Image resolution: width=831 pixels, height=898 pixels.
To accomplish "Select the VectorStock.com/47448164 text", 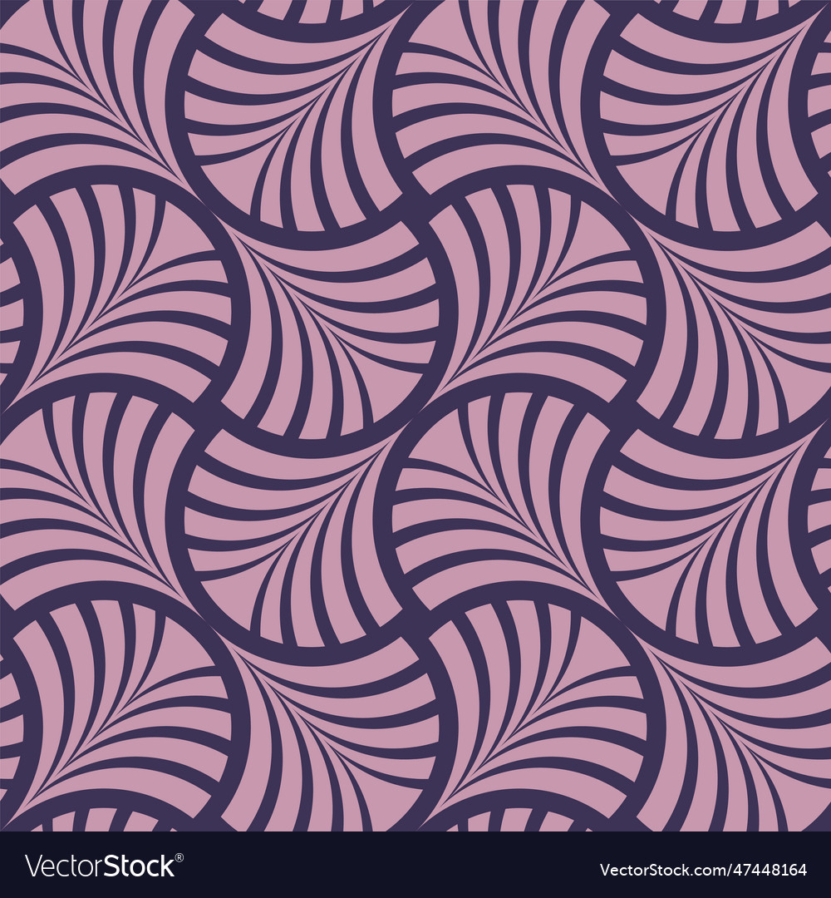I will tap(703, 870).
